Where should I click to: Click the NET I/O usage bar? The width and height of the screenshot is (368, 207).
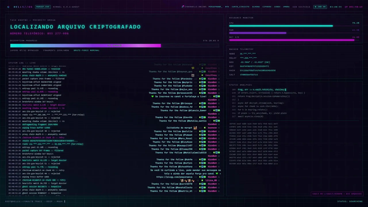point(294,40)
